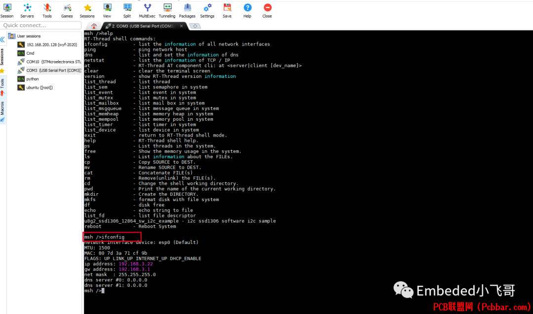Click the 'FLAGS: UP LINK_UP' status line
Viewport: 533px width, 314px height.
[x=143, y=258]
